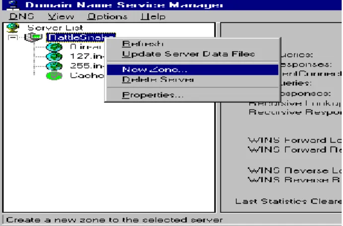Choose New Zone... in context menu
Viewport: 343px width, 226px height.
pyautogui.click(x=193, y=70)
